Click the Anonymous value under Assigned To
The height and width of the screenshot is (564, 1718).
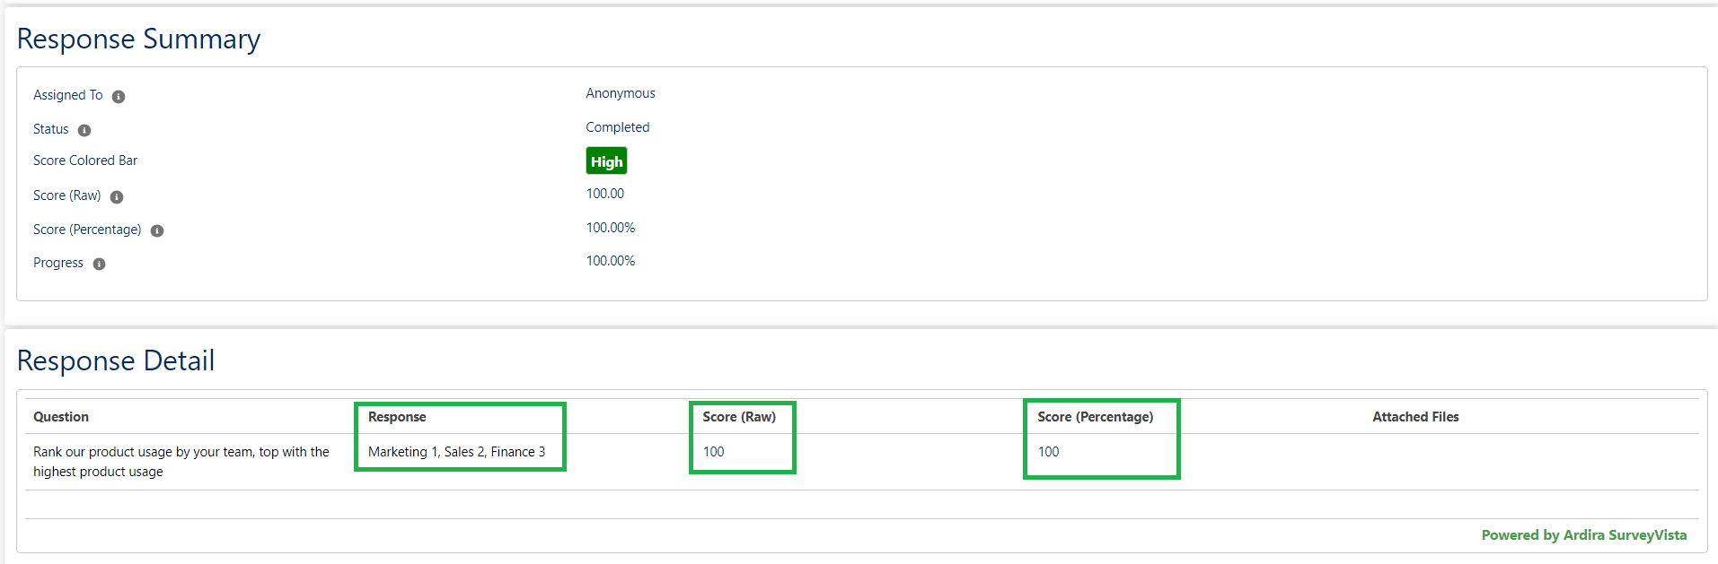(620, 93)
